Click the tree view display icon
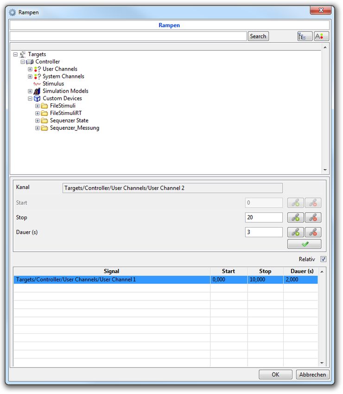This screenshot has width=343, height=394. pos(305,36)
